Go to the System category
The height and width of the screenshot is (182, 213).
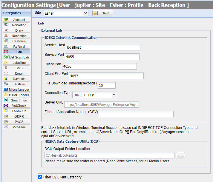click(x=16, y=84)
